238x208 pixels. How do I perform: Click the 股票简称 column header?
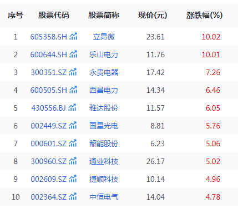(x=104, y=15)
